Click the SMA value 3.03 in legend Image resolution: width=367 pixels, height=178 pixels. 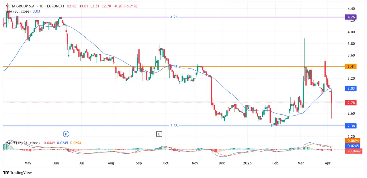pyautogui.click(x=37, y=11)
